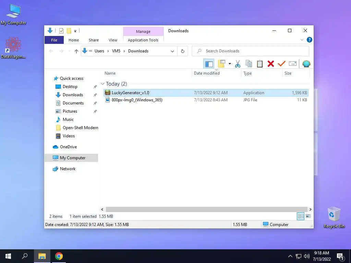Click the blue down-arrow window icon
This screenshot has height=263, width=351.
tap(50, 30)
